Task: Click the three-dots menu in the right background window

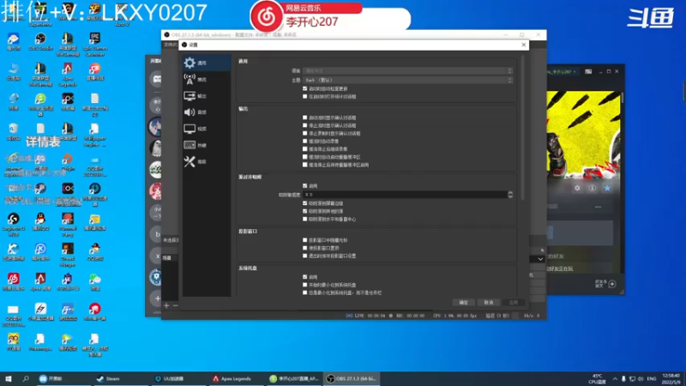Action: (598, 207)
